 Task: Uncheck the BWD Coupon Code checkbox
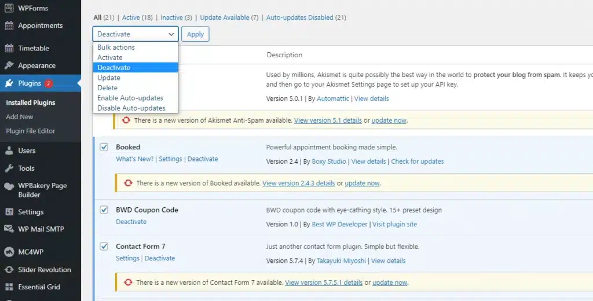click(104, 210)
